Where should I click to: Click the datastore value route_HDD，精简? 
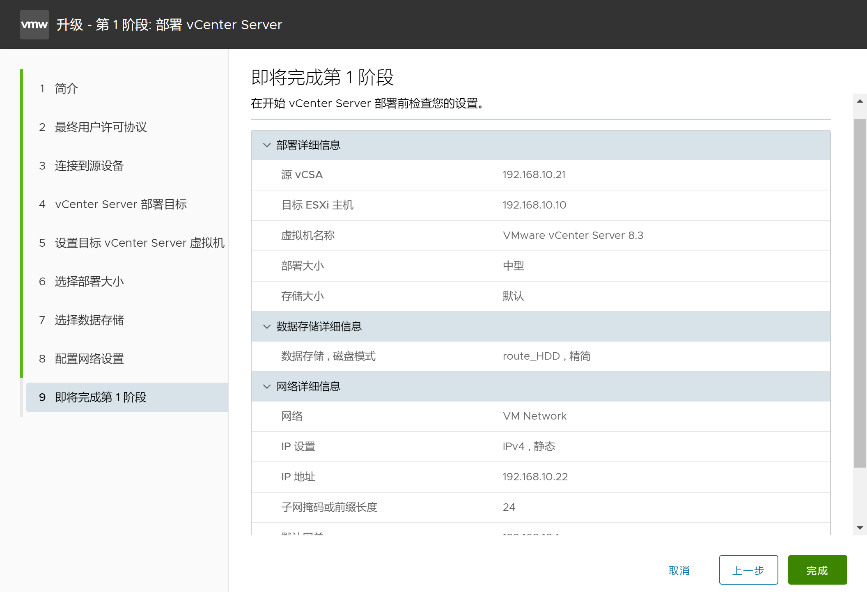tap(546, 356)
